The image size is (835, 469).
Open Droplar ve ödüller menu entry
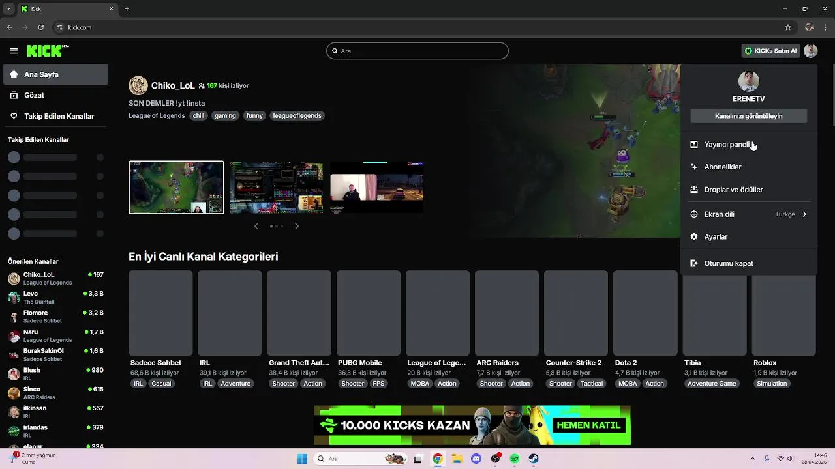click(749, 190)
